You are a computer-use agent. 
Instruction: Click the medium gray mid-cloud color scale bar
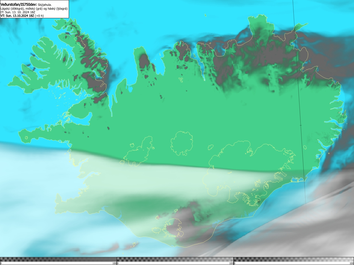[175, 259]
